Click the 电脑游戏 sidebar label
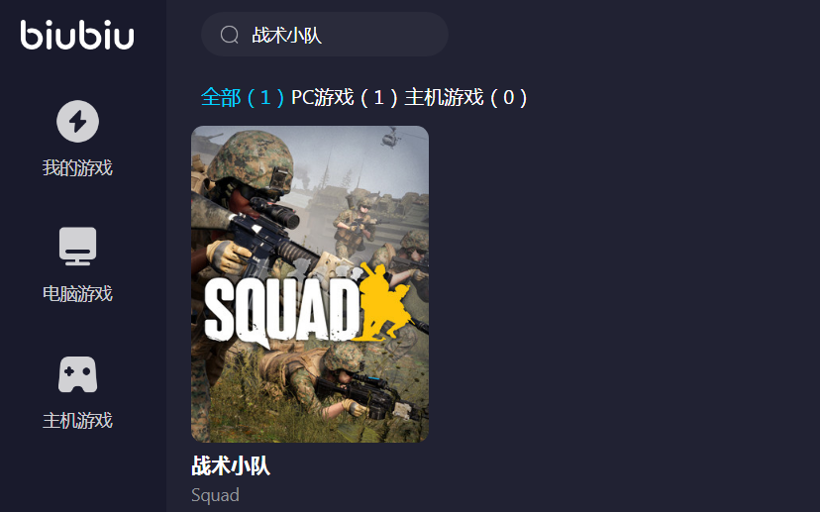This screenshot has height=512, width=820. (x=77, y=294)
